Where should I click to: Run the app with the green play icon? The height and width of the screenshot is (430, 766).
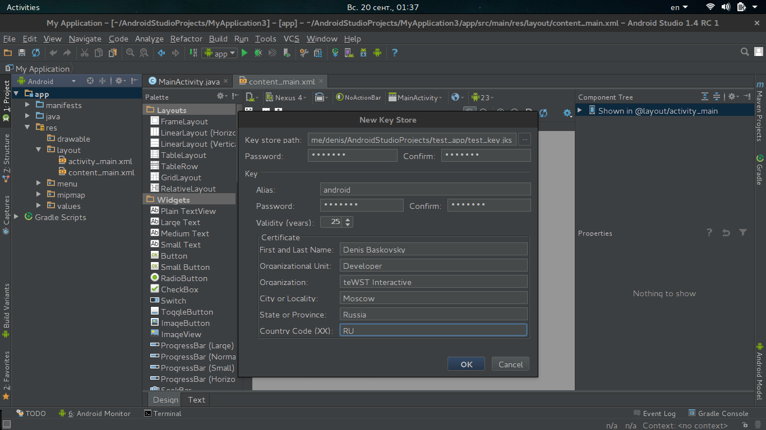[244, 53]
